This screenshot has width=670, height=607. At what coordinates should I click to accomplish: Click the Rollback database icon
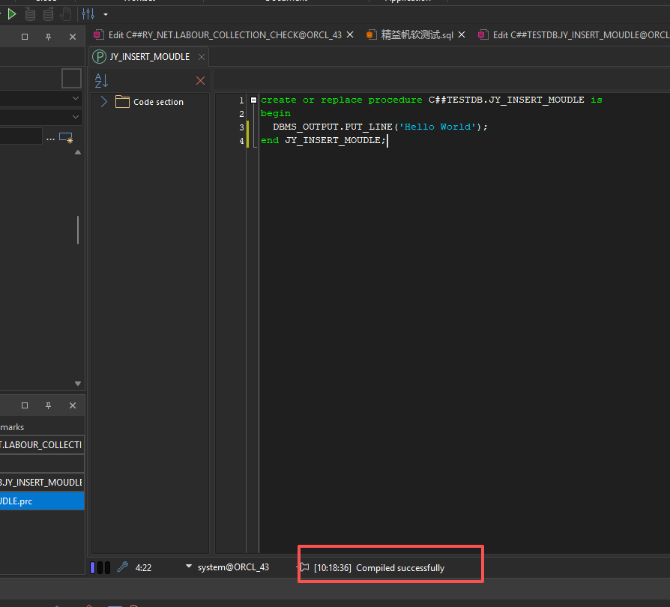(x=48, y=14)
